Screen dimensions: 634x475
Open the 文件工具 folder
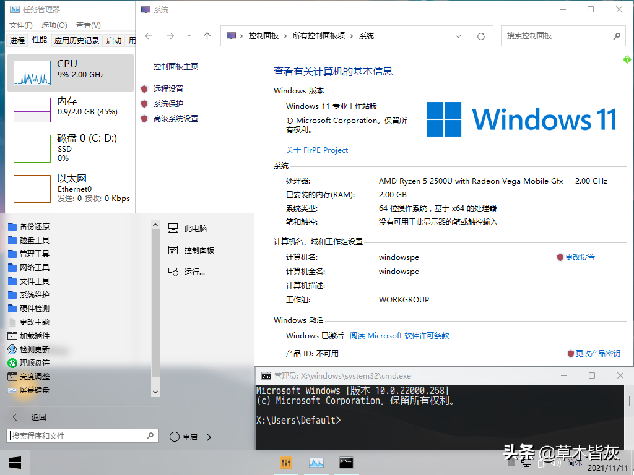(29, 281)
